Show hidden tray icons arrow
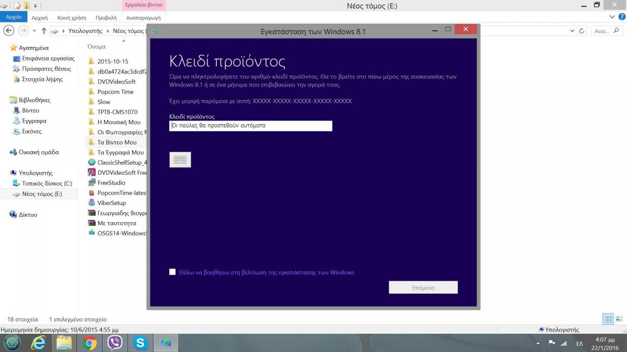This screenshot has width=627, height=352. pos(538,344)
